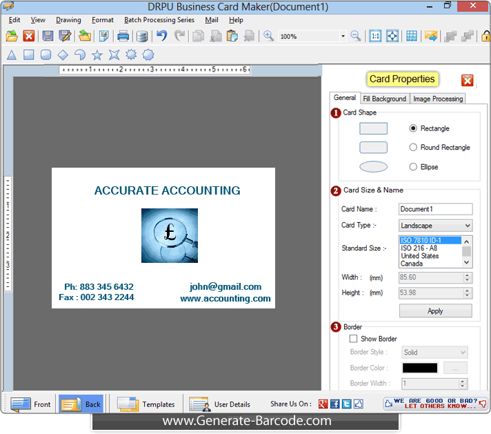Open the View menu
The height and width of the screenshot is (434, 491).
(38, 20)
